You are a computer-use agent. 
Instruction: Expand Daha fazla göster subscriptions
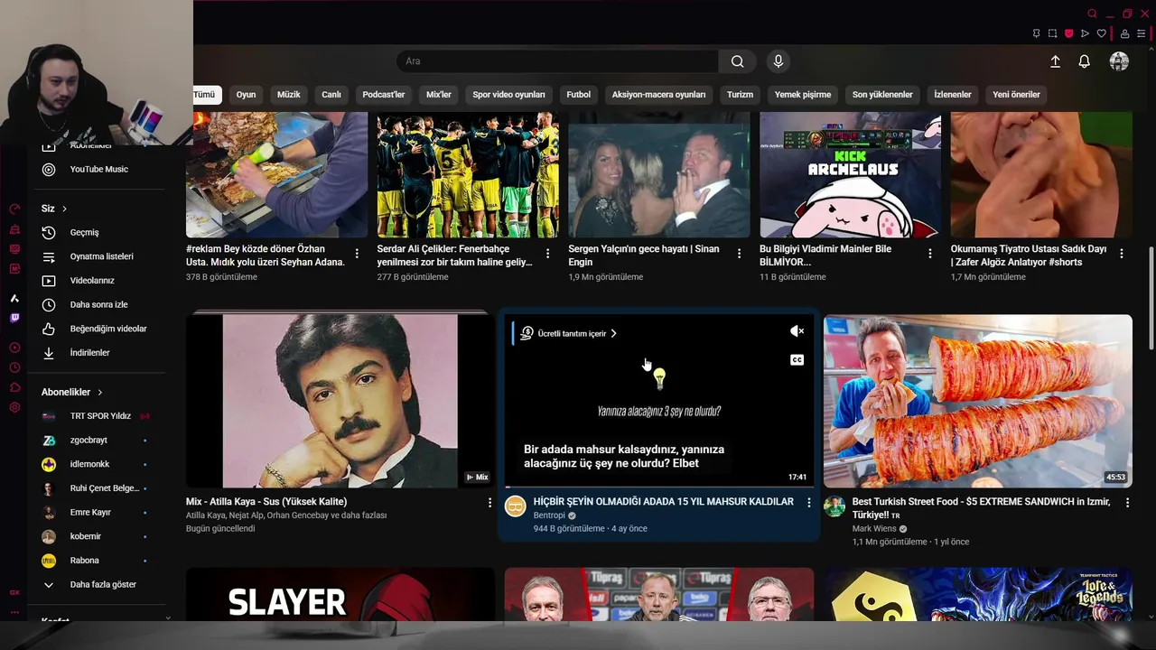(x=99, y=584)
